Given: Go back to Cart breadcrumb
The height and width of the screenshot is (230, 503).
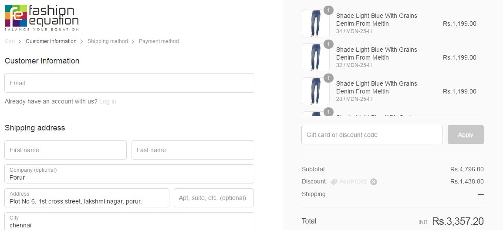Looking at the screenshot, I should 10,41.
